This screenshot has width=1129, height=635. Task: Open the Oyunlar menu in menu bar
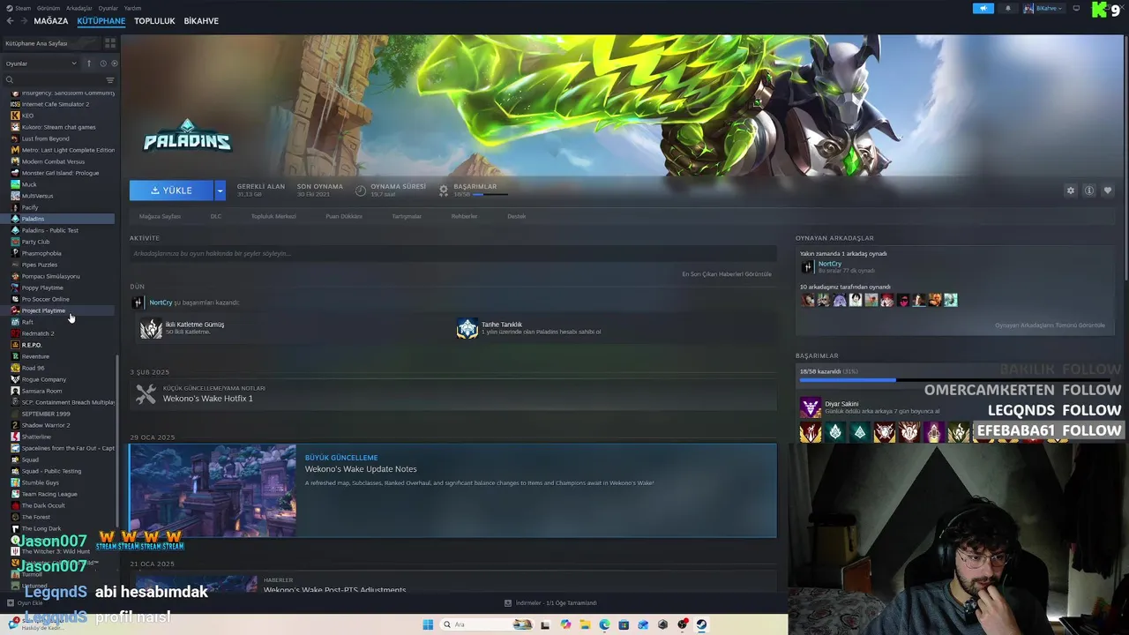[x=108, y=8]
